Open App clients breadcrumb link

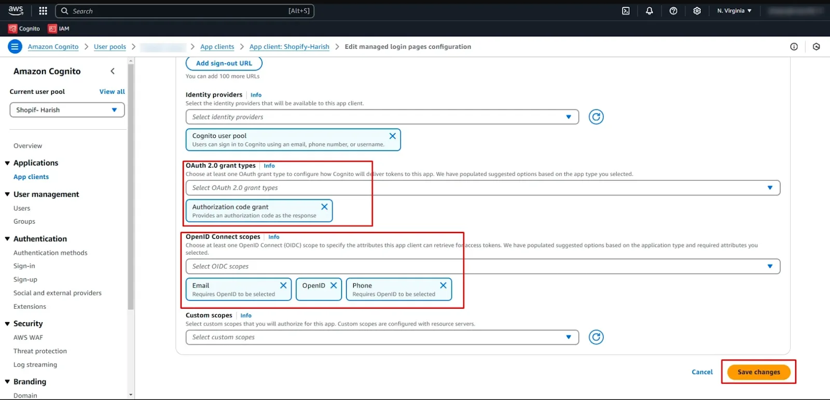point(217,47)
